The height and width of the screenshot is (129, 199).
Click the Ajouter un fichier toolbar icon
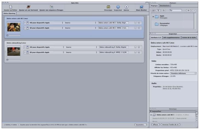(x=10, y=7)
